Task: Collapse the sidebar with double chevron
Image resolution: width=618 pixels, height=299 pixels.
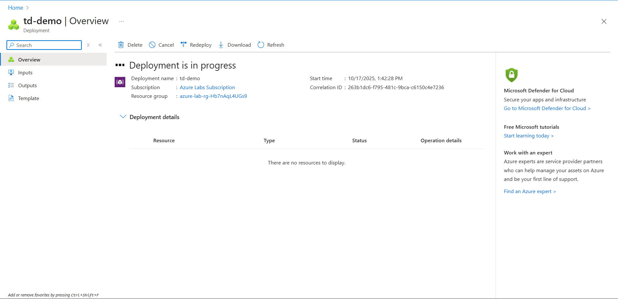Action: 100,45
